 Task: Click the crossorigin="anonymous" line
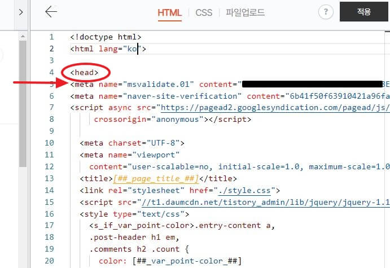pyautogui.click(x=173, y=120)
